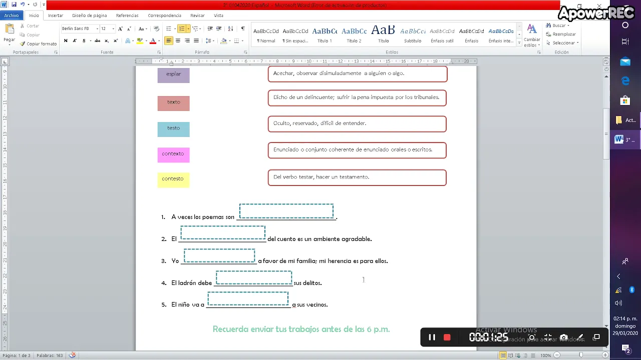Image resolution: width=641 pixels, height=360 pixels.
Task: Click the zoom slider handle
Action: click(581, 355)
